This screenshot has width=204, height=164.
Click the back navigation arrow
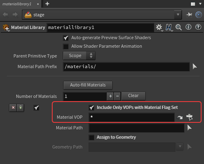[5, 15]
